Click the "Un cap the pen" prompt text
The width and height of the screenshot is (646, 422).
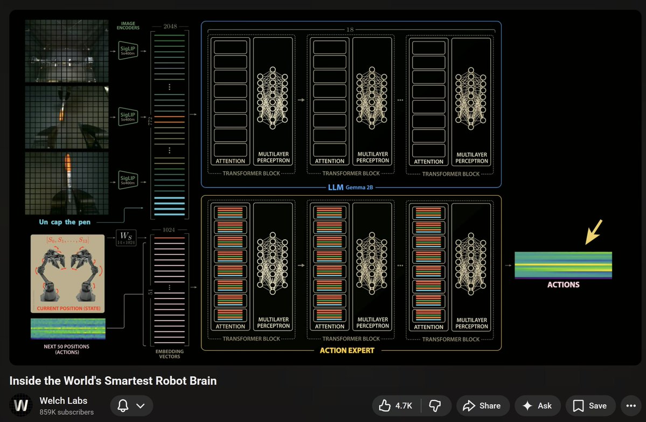click(65, 222)
